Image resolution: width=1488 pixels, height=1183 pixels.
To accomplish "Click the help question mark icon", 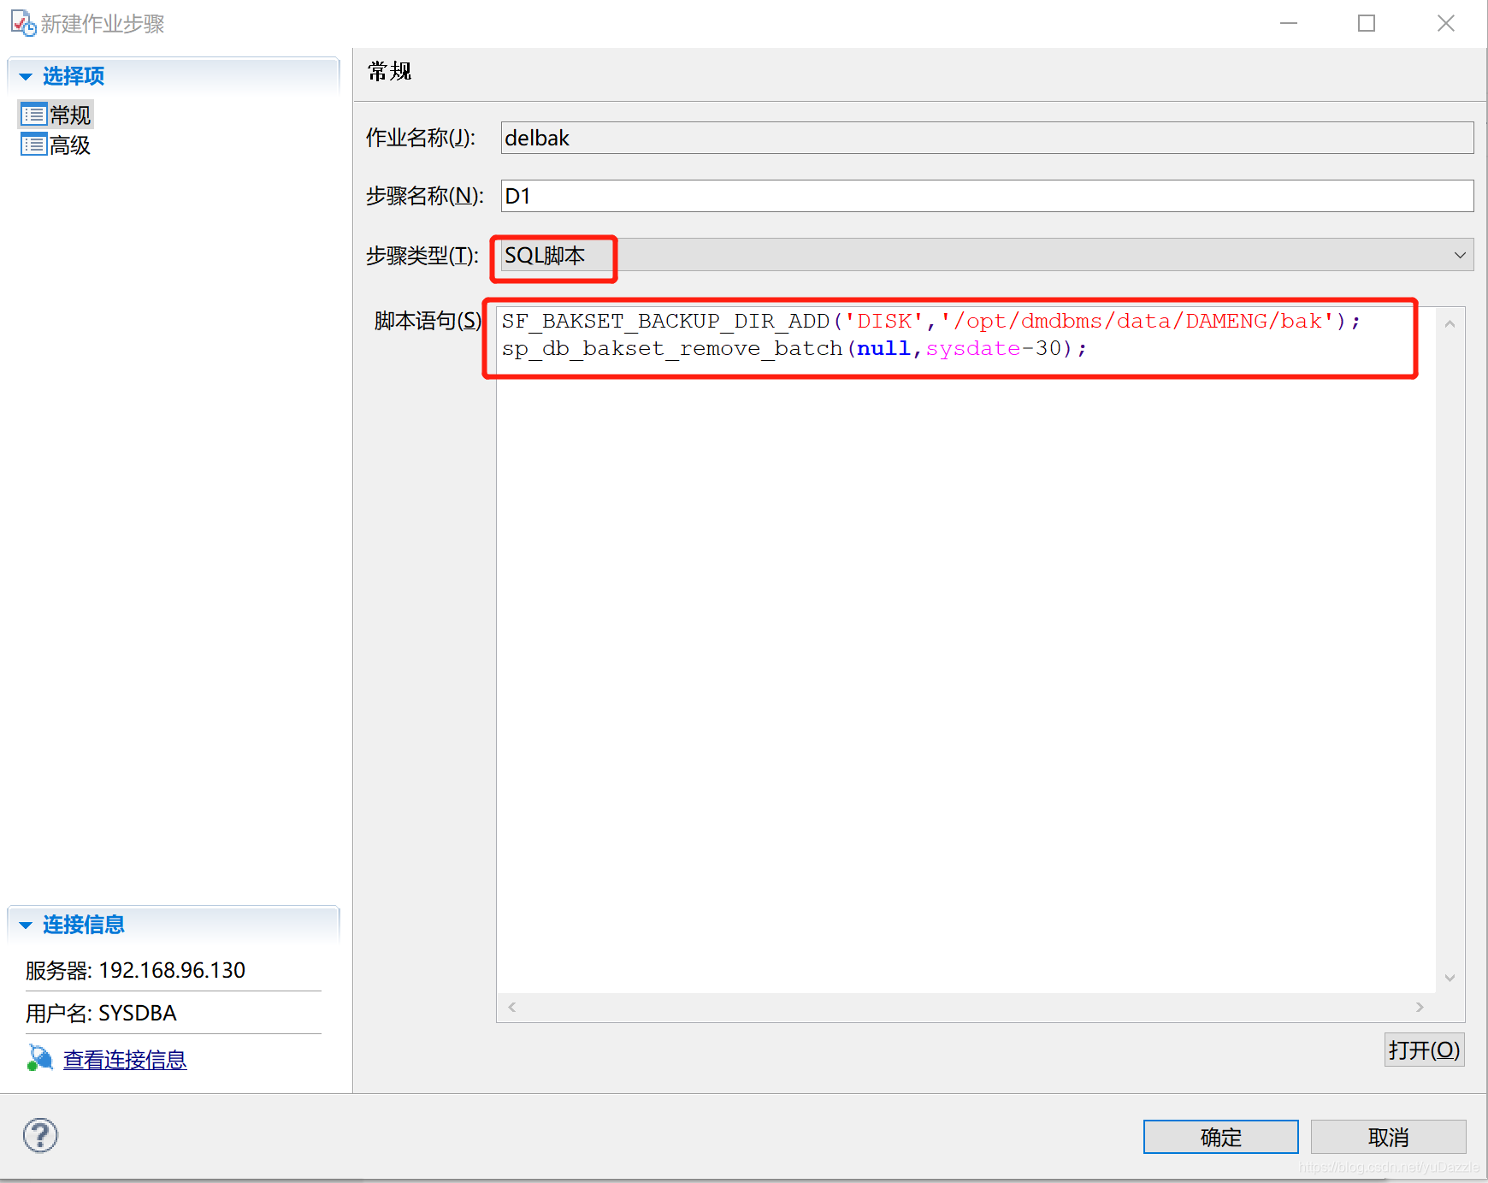I will [x=40, y=1136].
